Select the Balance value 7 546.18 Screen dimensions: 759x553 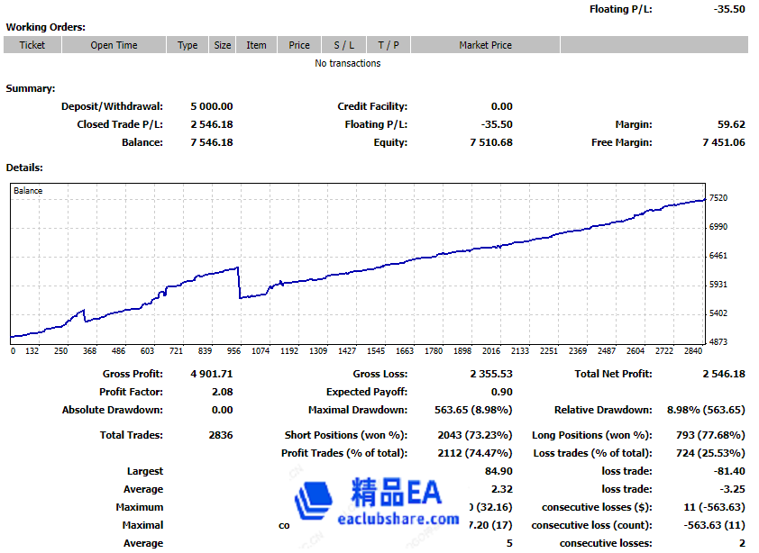(210, 142)
